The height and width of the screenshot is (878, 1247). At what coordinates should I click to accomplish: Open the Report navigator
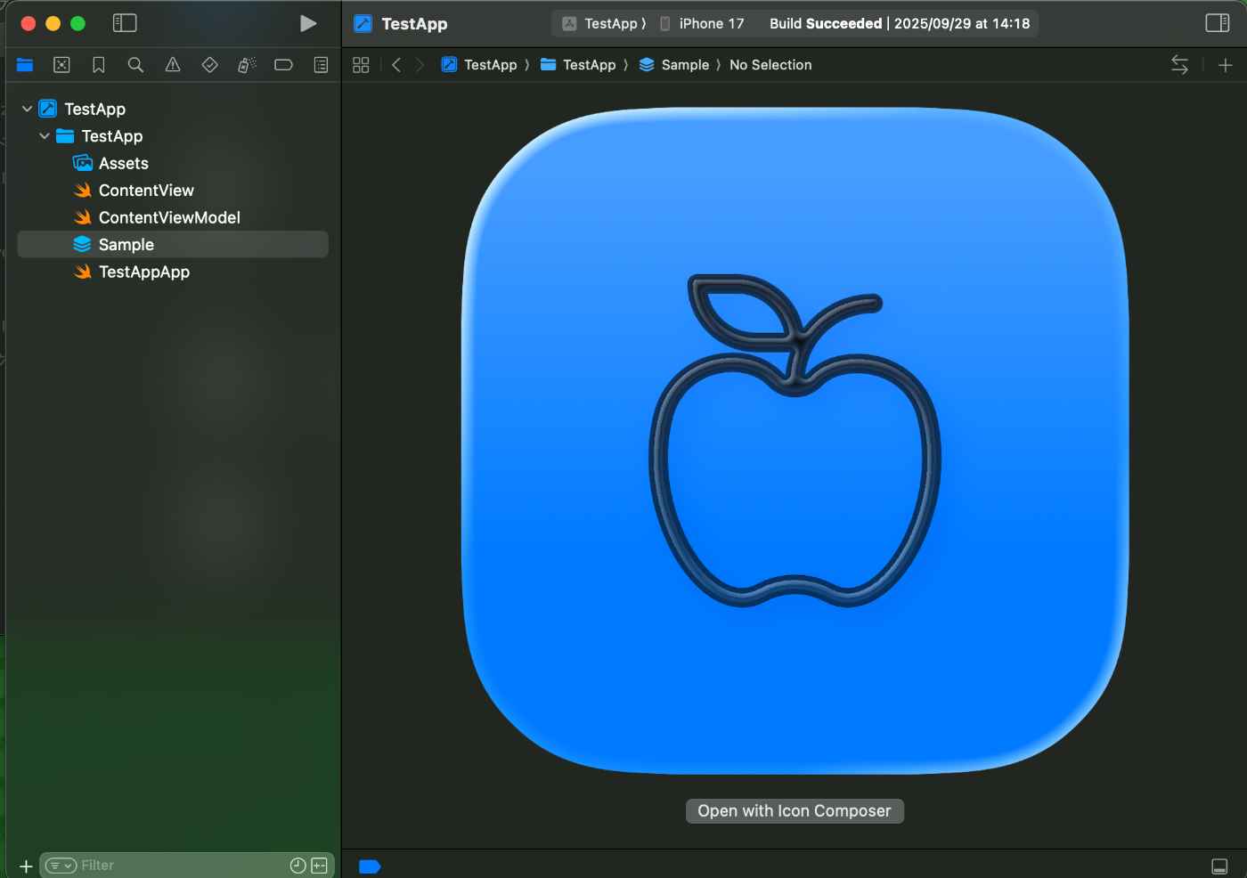tap(321, 65)
